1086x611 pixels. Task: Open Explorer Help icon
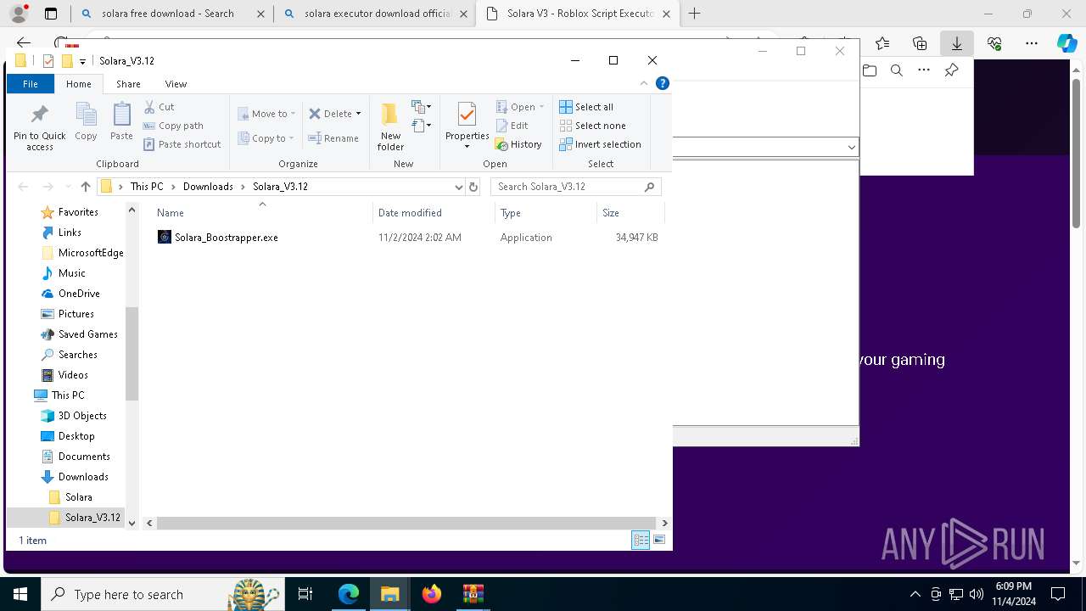pyautogui.click(x=663, y=83)
